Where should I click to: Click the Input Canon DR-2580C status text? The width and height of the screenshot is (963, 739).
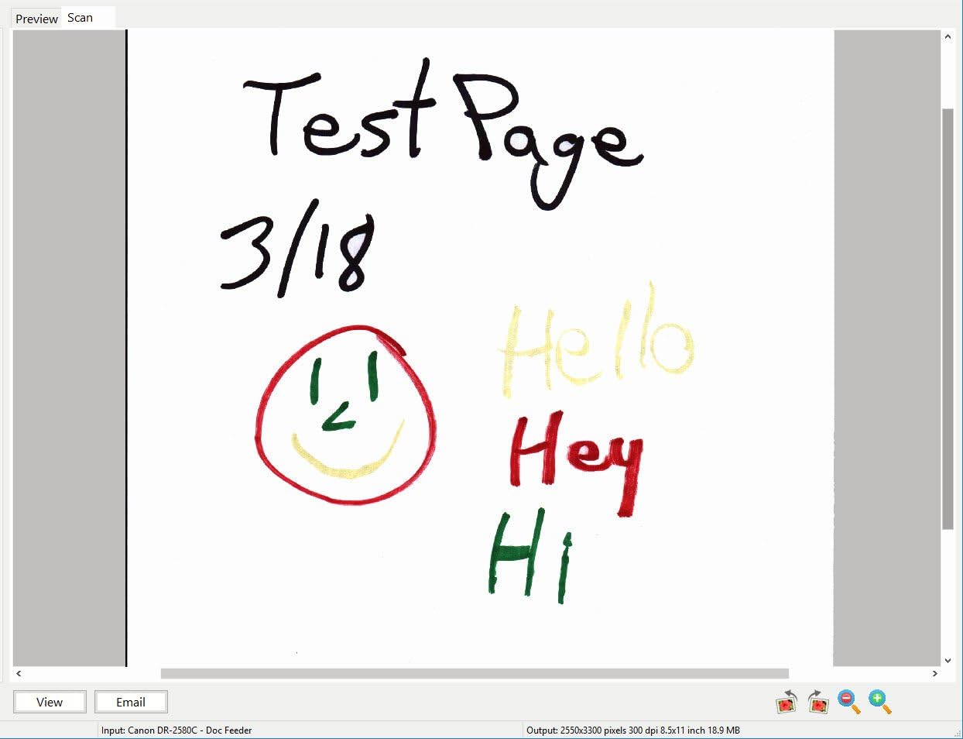click(x=176, y=730)
